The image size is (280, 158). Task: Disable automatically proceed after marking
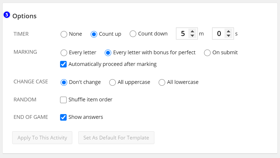coord(63,64)
